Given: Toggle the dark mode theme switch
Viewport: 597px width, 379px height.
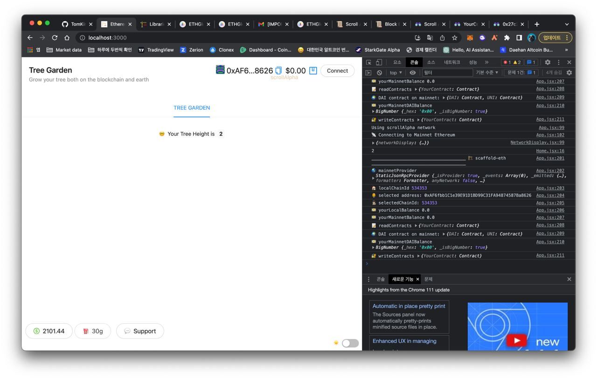Looking at the screenshot, I should (350, 343).
